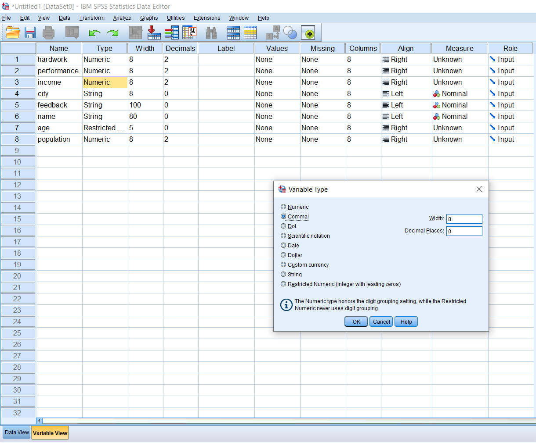Click the 'population' variable name cell
Viewport: 536px width, 443px height.
(59, 139)
